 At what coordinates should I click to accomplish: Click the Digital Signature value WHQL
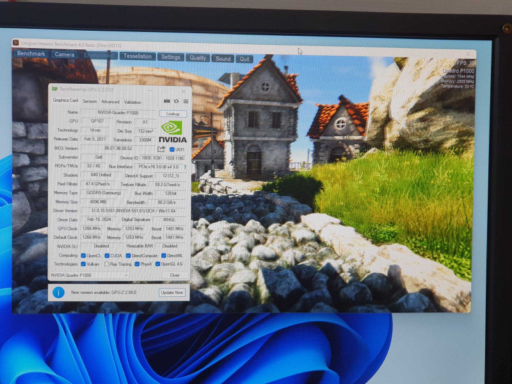tap(169, 220)
